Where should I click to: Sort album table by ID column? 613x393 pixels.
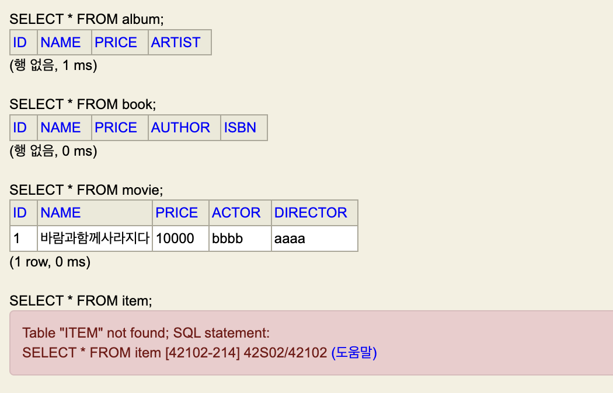(20, 42)
